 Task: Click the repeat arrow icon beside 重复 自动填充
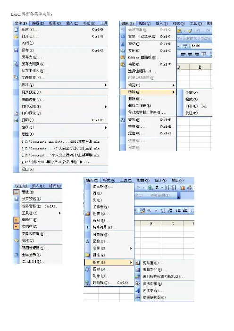point(123,36)
